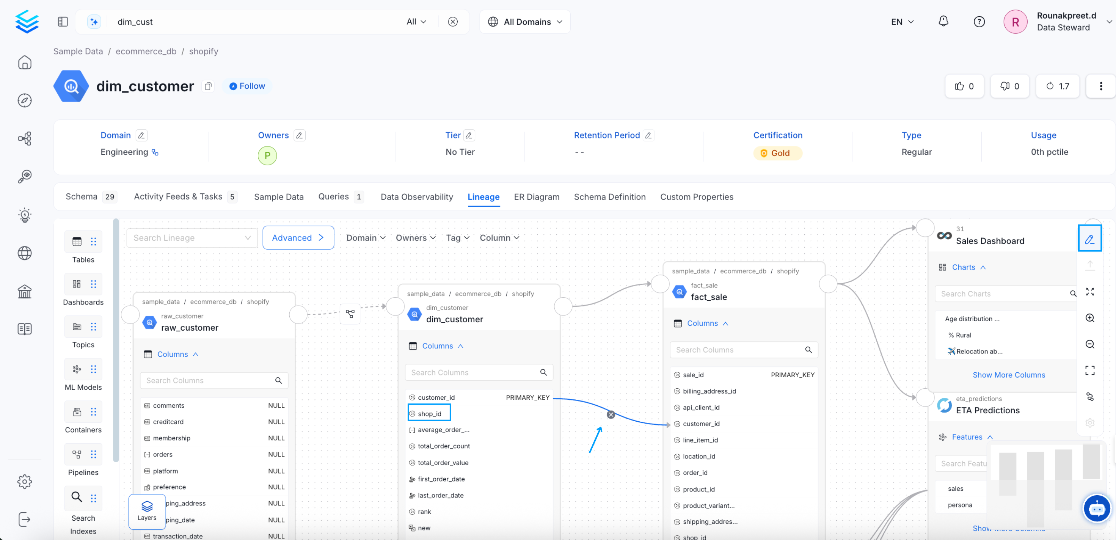The width and height of the screenshot is (1116, 540).
Task: Switch to the ER Diagram tab
Action: point(536,197)
